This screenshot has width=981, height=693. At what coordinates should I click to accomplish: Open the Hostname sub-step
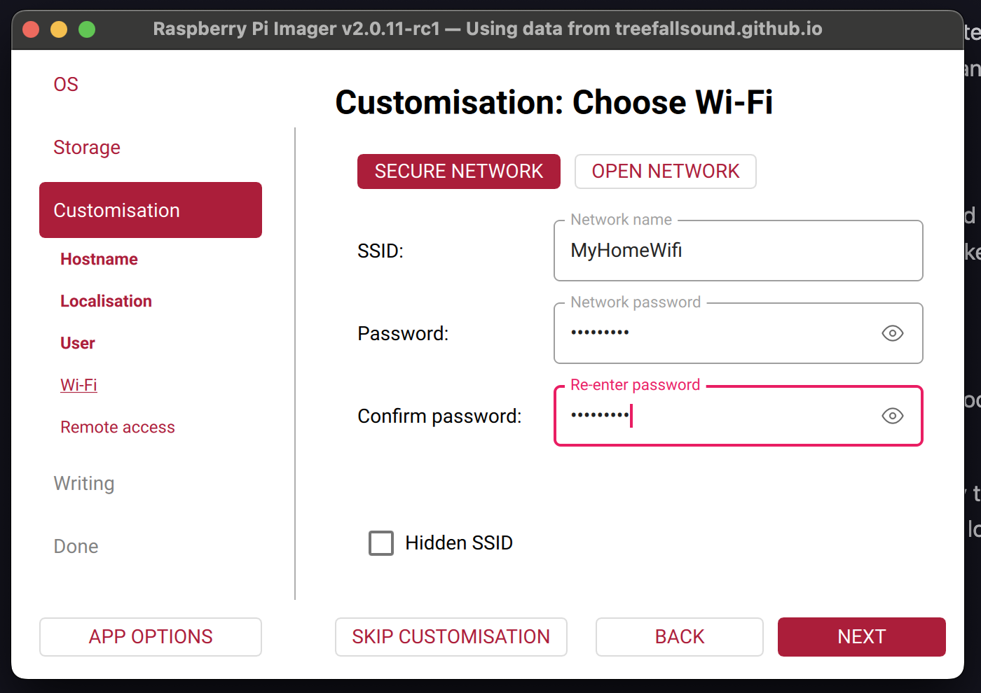(99, 259)
